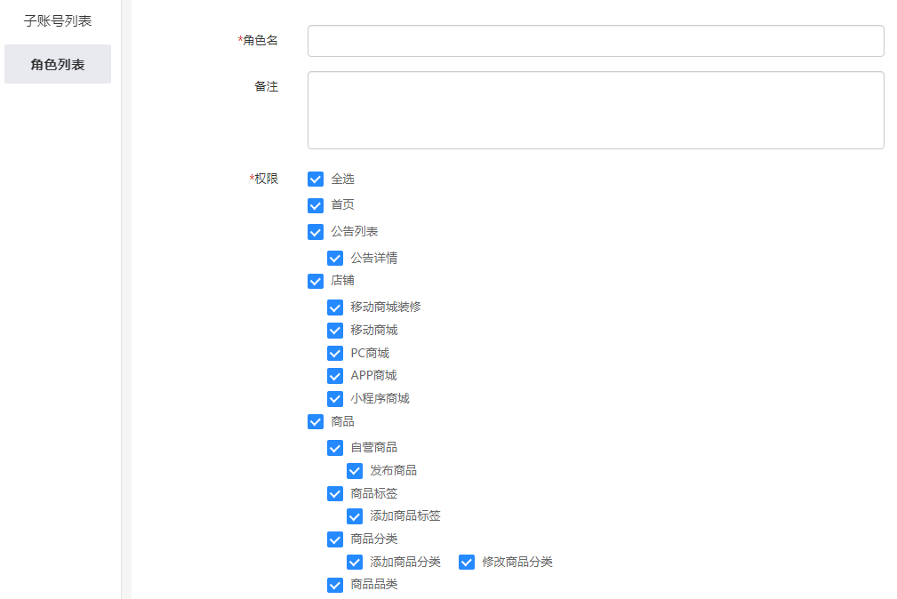
Task: Uncheck 公告列表 permission
Action: click(316, 232)
